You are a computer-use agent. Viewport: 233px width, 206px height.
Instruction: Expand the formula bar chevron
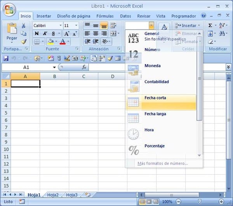(228, 67)
